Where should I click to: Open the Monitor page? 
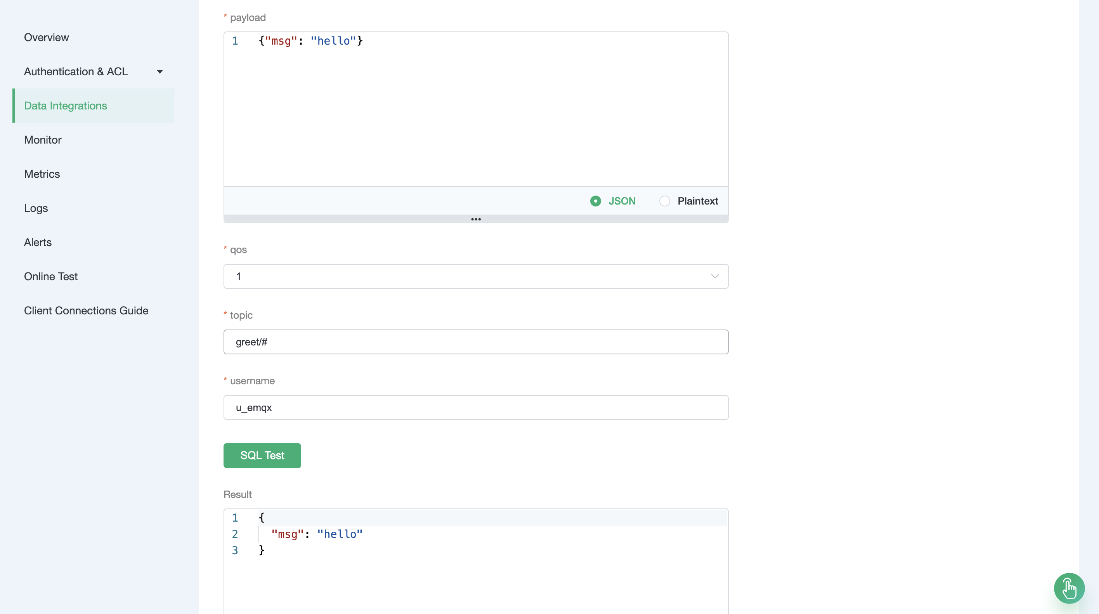pos(43,139)
